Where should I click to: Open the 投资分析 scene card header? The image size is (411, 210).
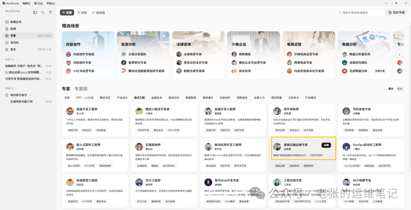(x=129, y=44)
